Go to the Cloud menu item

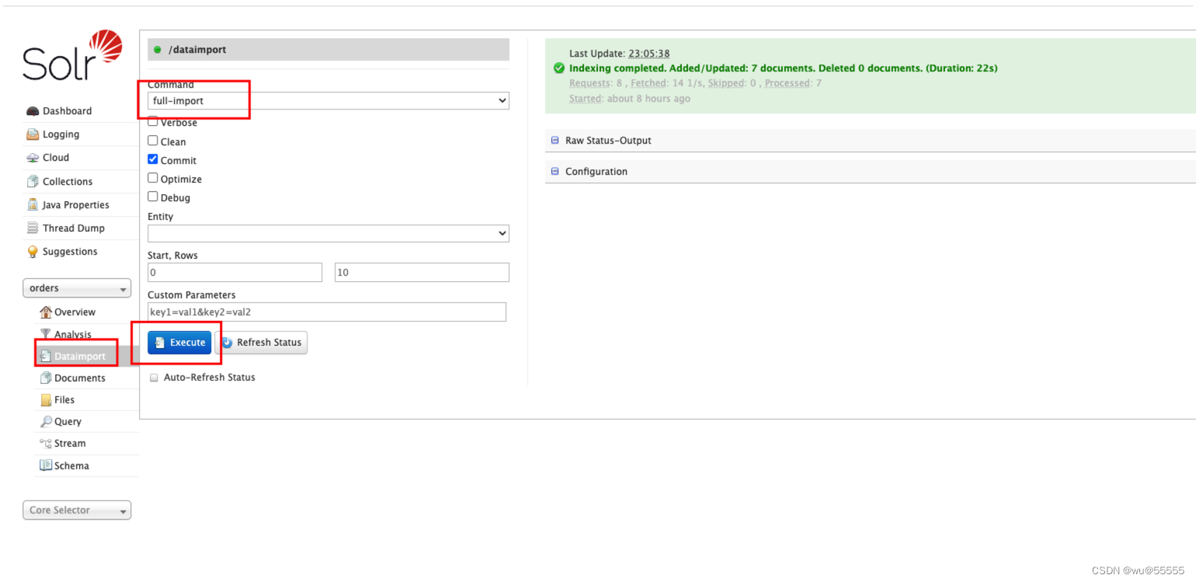[56, 158]
